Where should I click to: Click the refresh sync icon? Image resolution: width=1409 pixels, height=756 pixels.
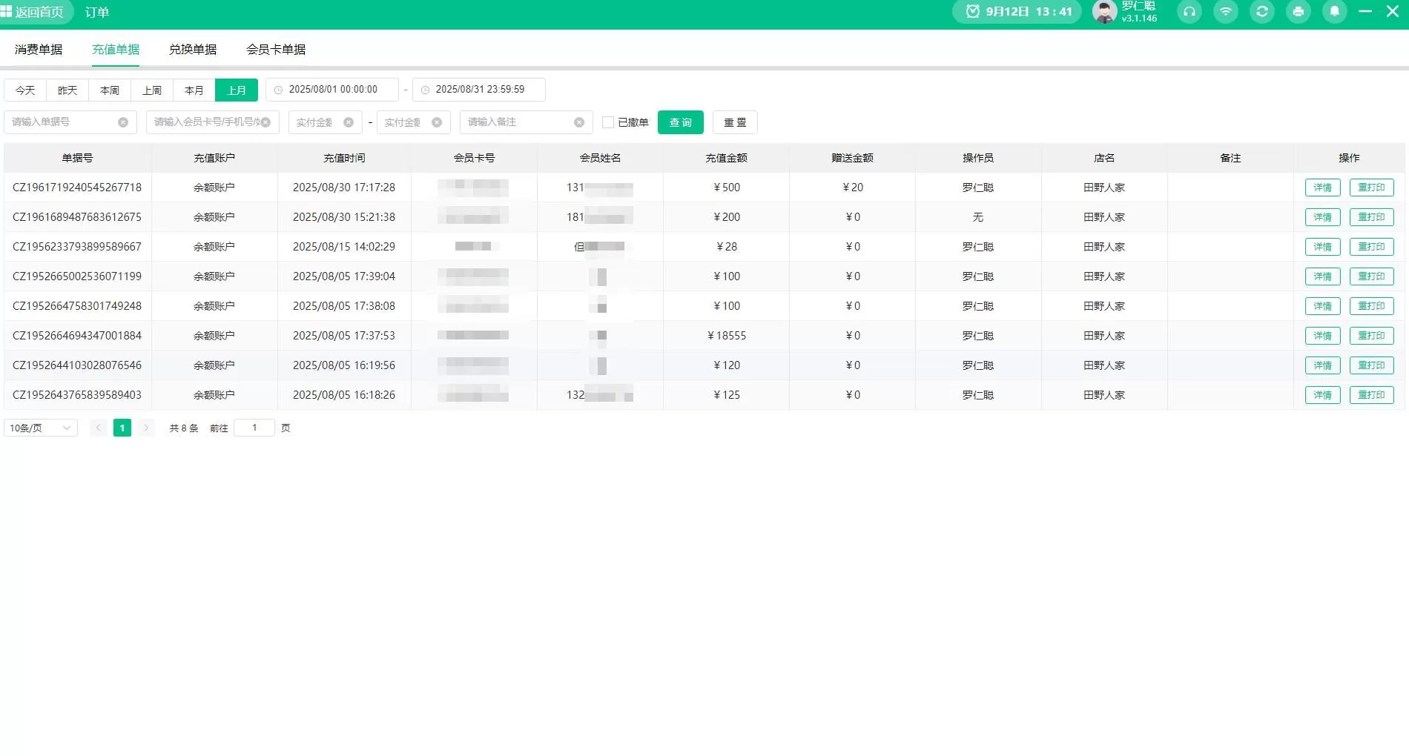click(x=1261, y=12)
